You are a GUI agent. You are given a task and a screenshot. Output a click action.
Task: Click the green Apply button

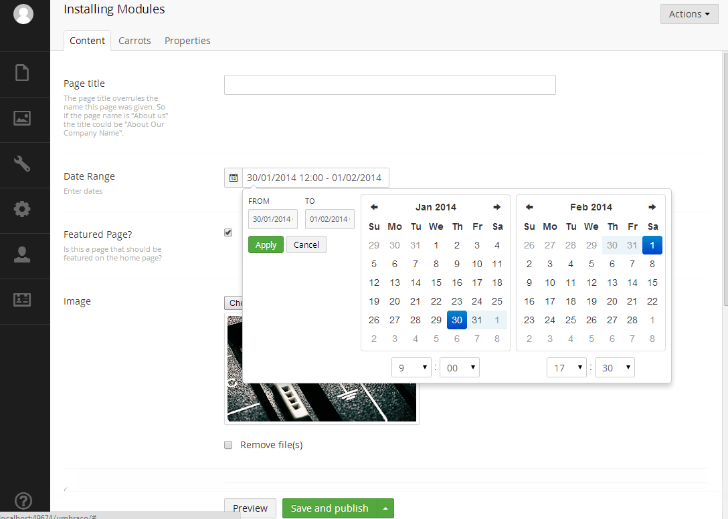pyautogui.click(x=266, y=244)
